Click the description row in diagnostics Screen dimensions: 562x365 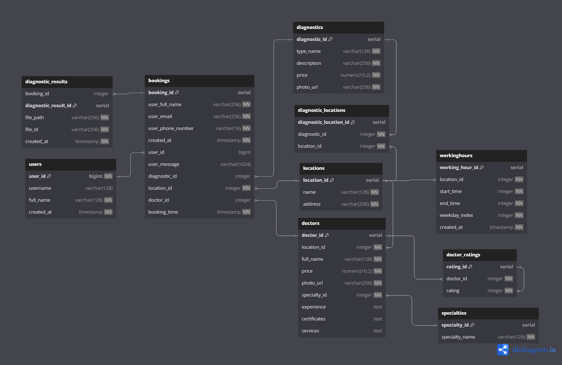coord(338,63)
